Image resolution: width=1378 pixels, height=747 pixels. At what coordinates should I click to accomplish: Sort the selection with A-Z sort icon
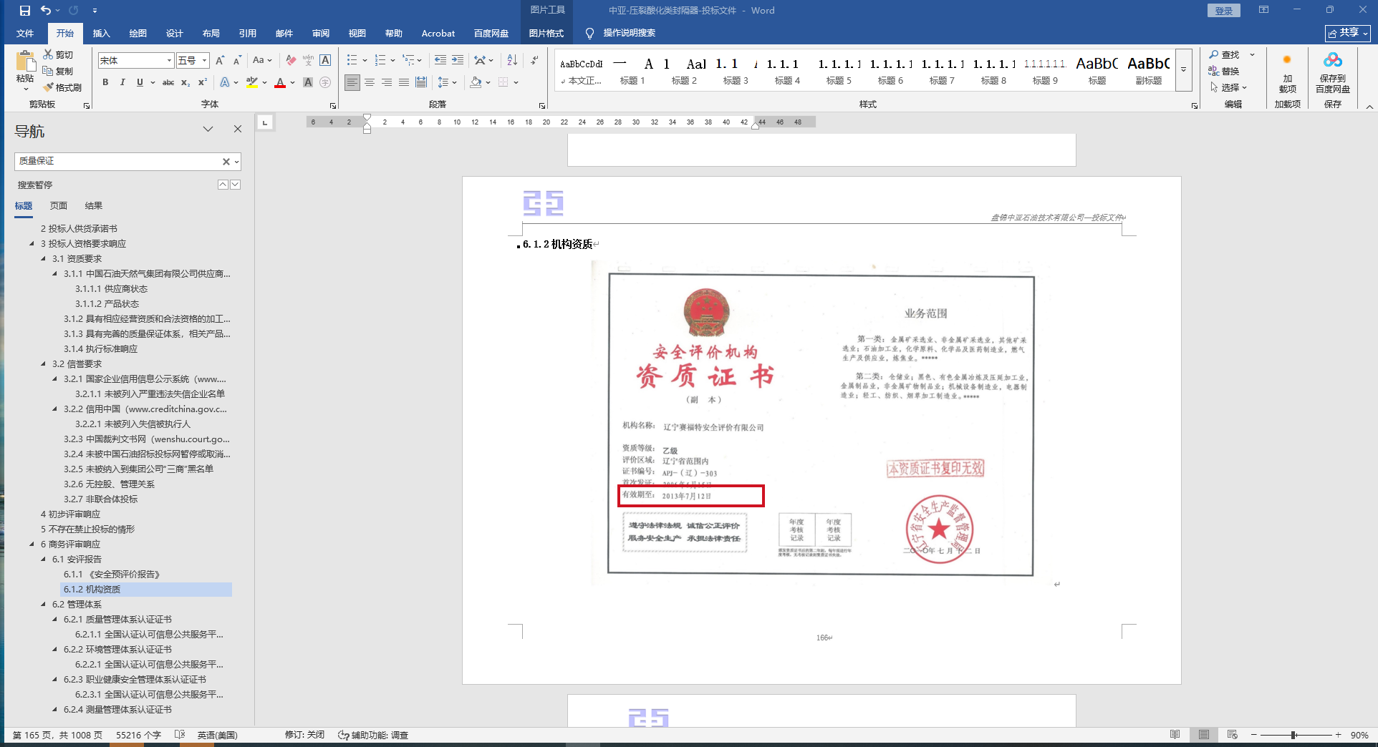(x=512, y=61)
